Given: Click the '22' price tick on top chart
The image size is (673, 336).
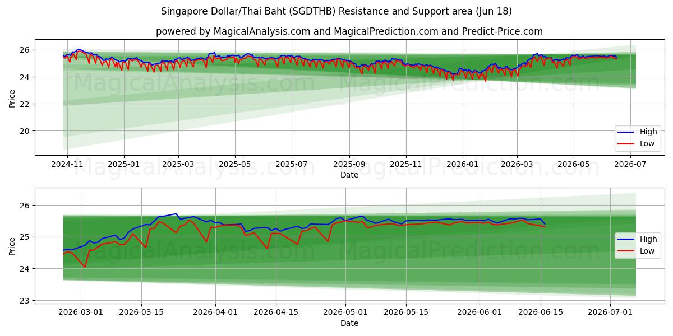Looking at the screenshot, I should point(26,104).
